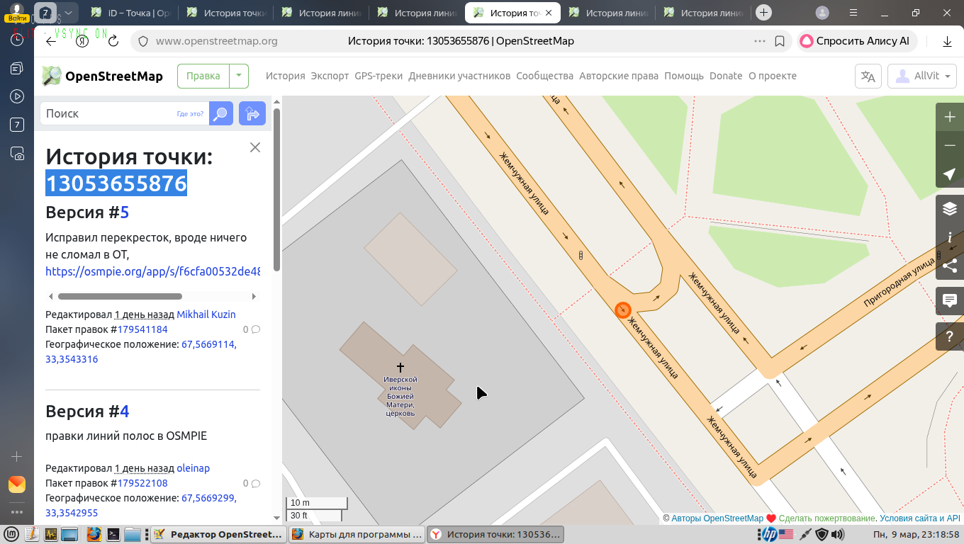Screen dimensions: 964x544
Task: Click the directions route icon
Action: pos(252,113)
